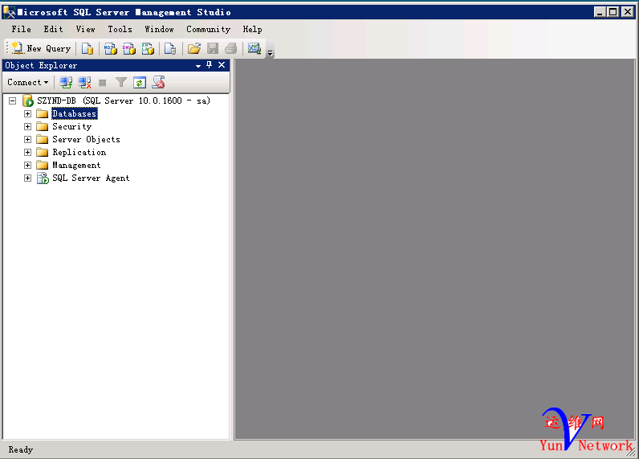639x459 pixels.
Task: Click the Management Studio title bar icon
Action: click(10, 13)
